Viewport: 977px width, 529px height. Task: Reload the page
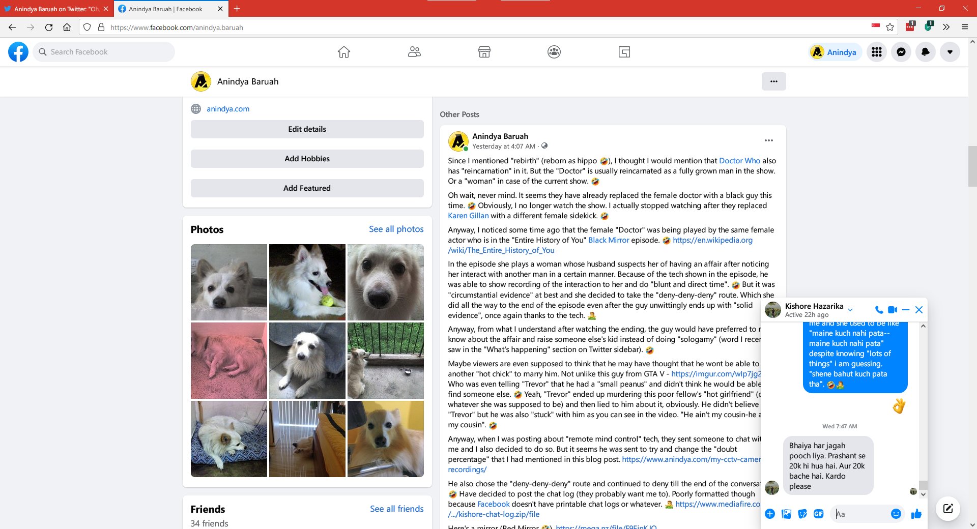(49, 27)
